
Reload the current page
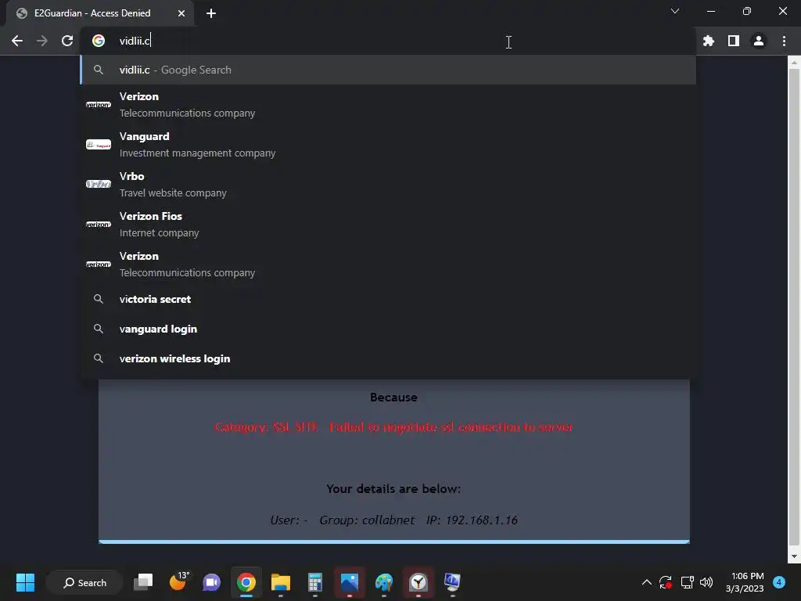67,41
